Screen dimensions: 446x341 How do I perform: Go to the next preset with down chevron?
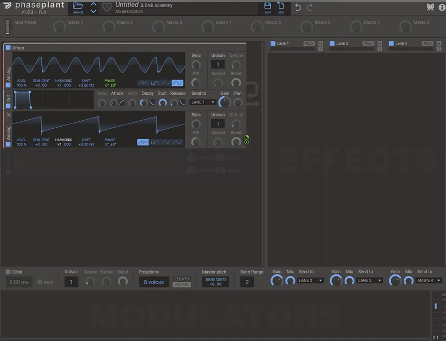coord(93,11)
